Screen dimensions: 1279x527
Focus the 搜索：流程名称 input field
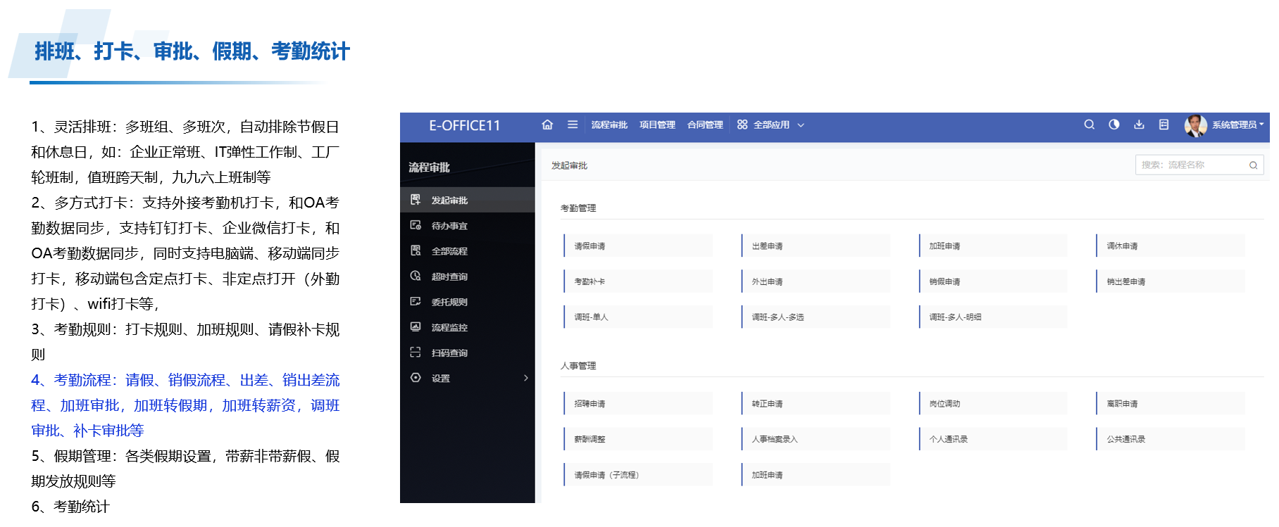coord(1199,165)
